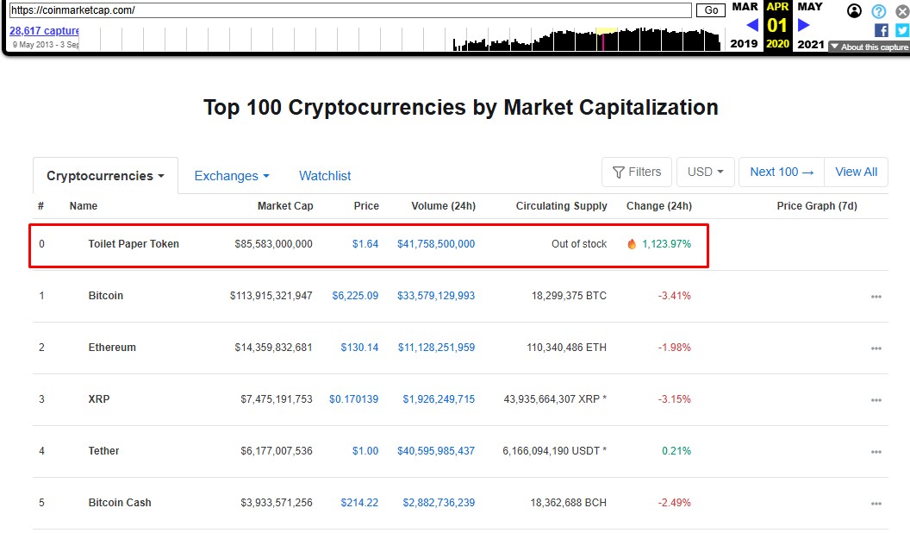Select the MAR month in Wayback calendar
The width and height of the screenshot is (910, 533).
click(745, 6)
